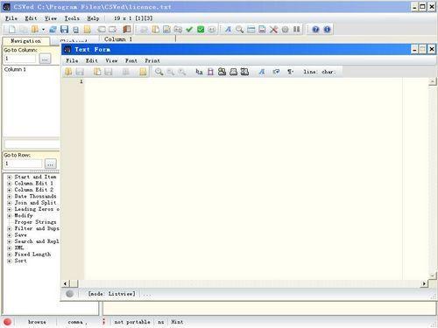
Task: Click the green checked box icon in the main toolbar
Action: pos(201,29)
